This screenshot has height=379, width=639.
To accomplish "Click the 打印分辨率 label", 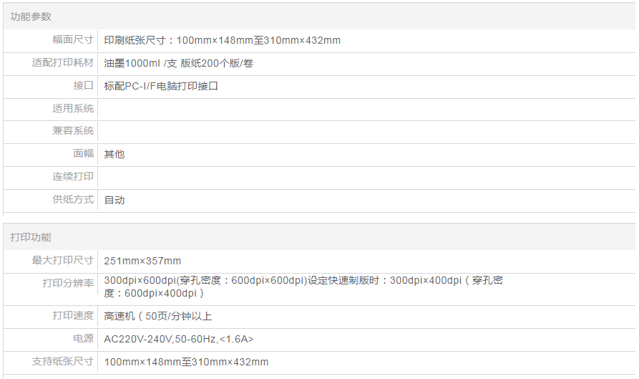I will pyautogui.click(x=68, y=284).
